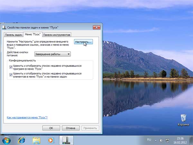Click the Применить button
The image size is (193, 145).
90,128
